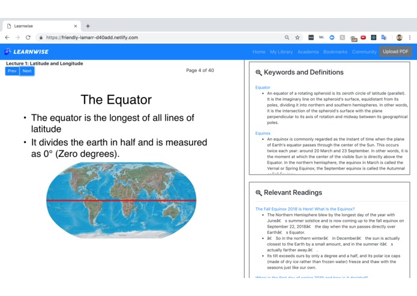Screen dimensions: 417x296
Task: Click the extension icon with 'Off' badge
Action: (353, 39)
